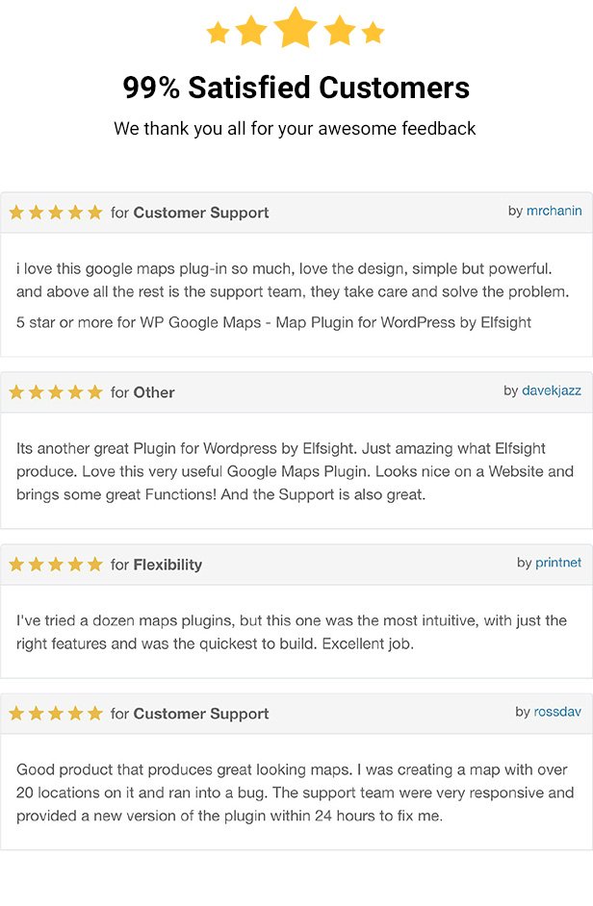Click first star in printnet's Flexibility rating
Screen dimensions: 593x906
(x=16, y=565)
